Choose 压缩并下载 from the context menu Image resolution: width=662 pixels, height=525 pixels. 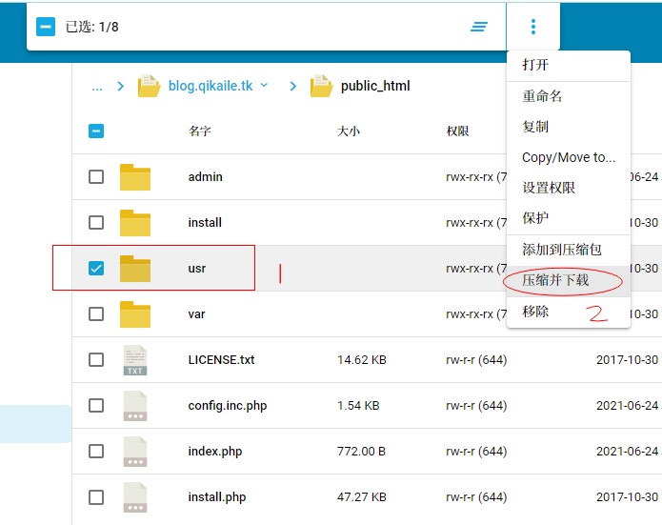555,280
